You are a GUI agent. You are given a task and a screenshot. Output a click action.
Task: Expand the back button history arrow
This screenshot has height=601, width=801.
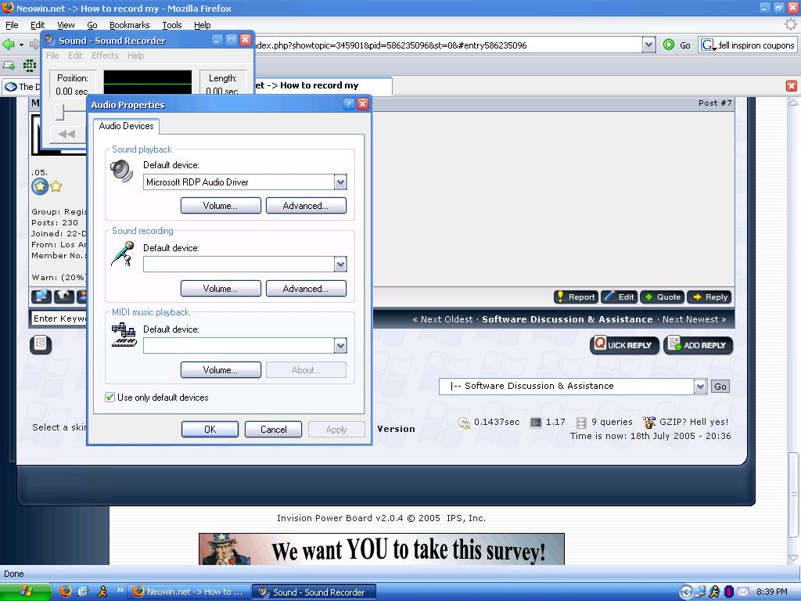tap(21, 45)
